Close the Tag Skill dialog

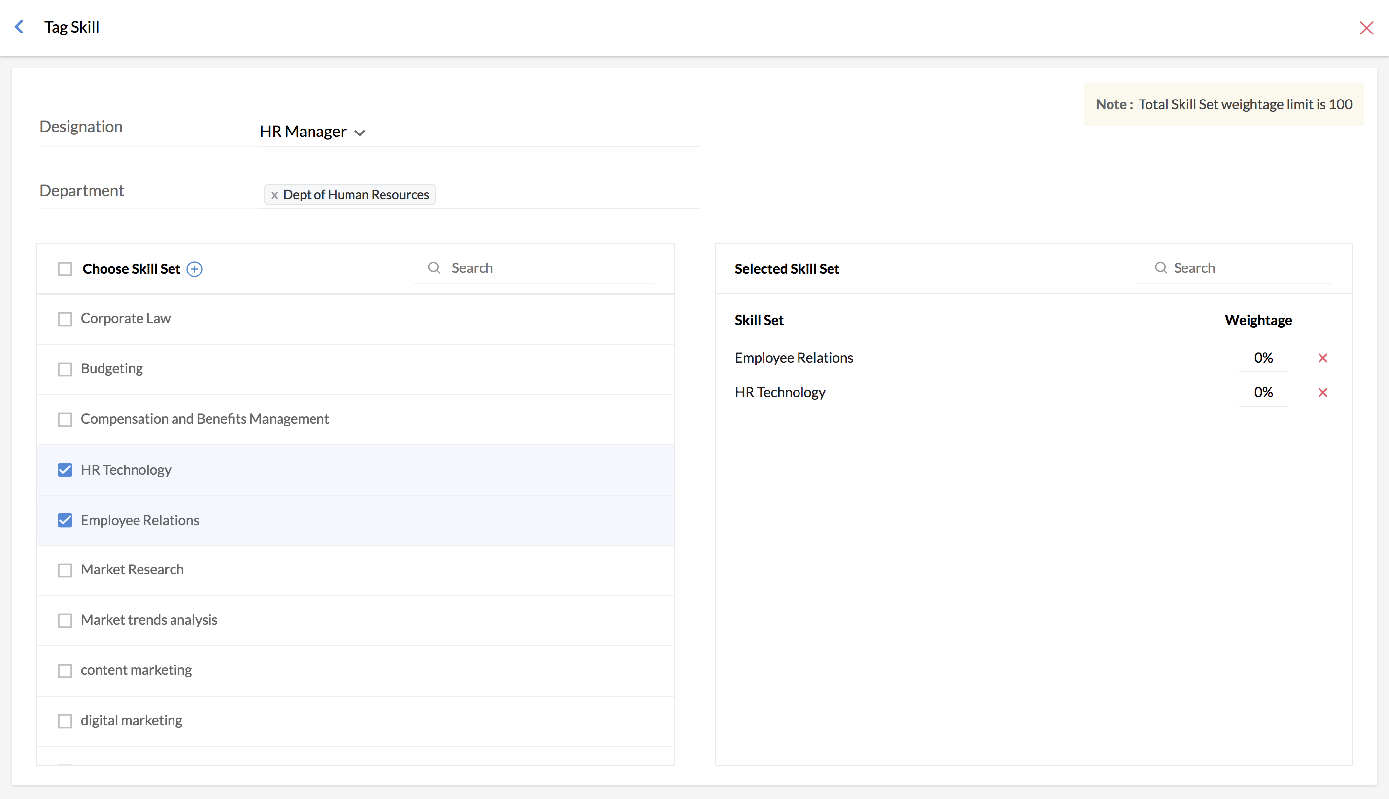point(1366,28)
